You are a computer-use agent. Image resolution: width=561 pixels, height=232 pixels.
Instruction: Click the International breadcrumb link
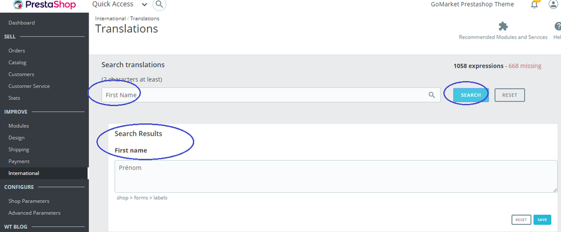click(111, 18)
